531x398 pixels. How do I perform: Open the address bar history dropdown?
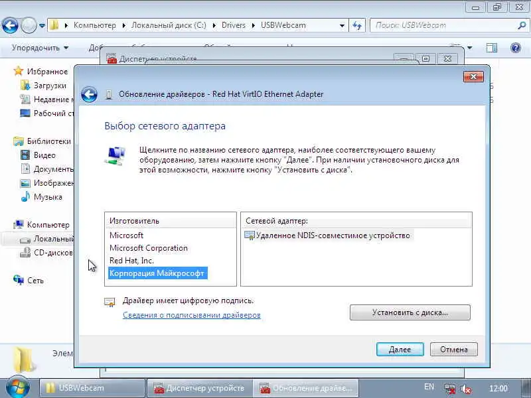point(342,26)
